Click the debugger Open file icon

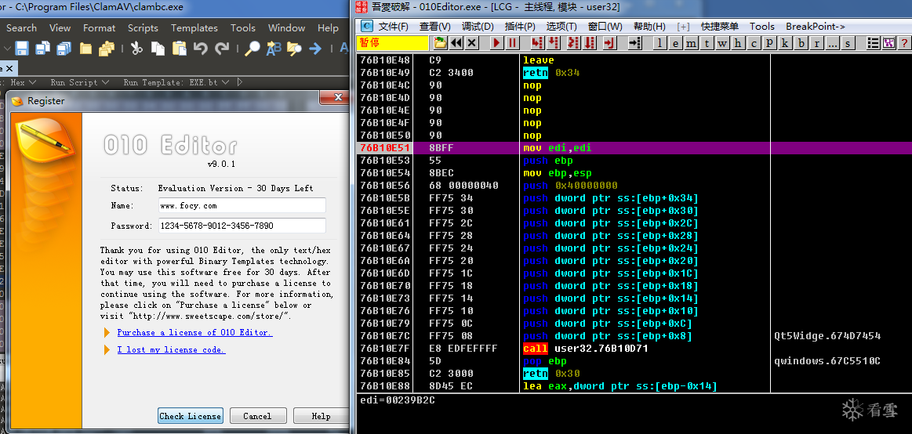click(440, 43)
